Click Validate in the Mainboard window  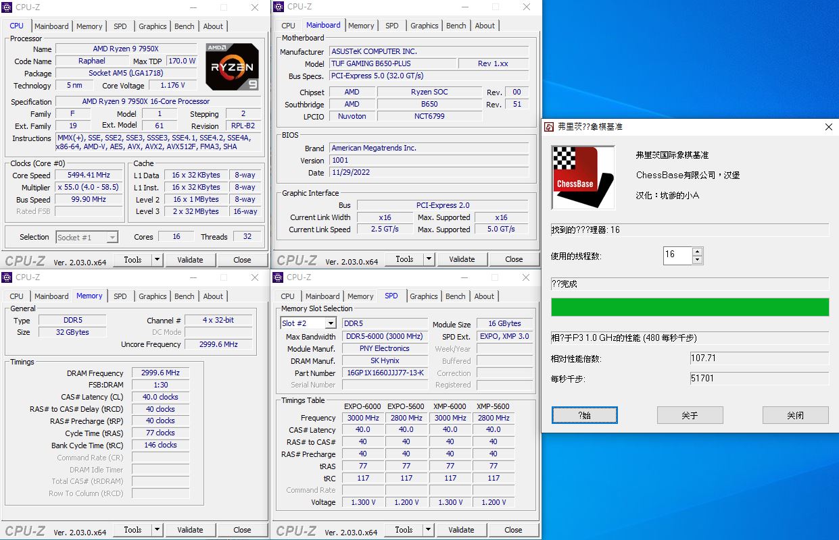(x=462, y=259)
